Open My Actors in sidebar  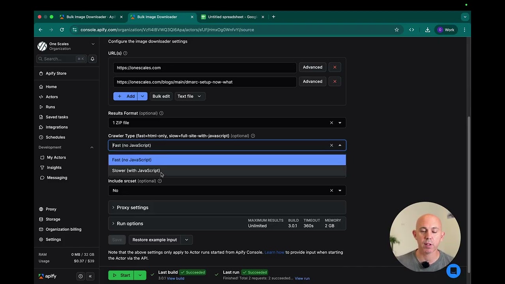point(56,157)
